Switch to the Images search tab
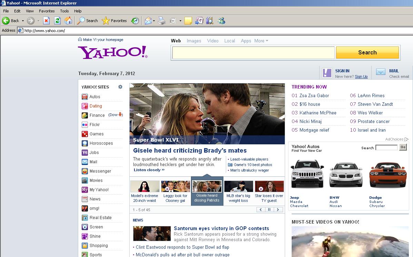413x257 pixels. (194, 41)
